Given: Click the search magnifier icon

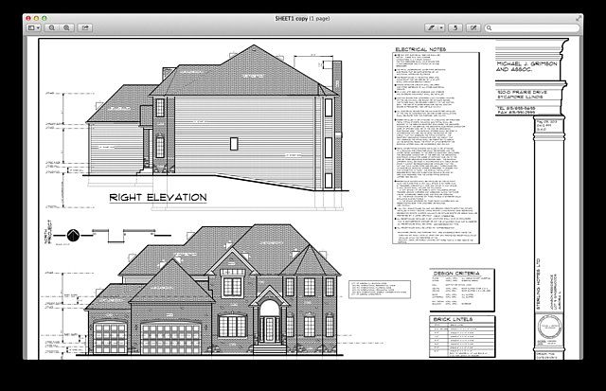Looking at the screenshot, I should click(x=490, y=27).
